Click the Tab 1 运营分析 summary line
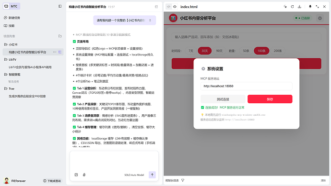 (113, 93)
